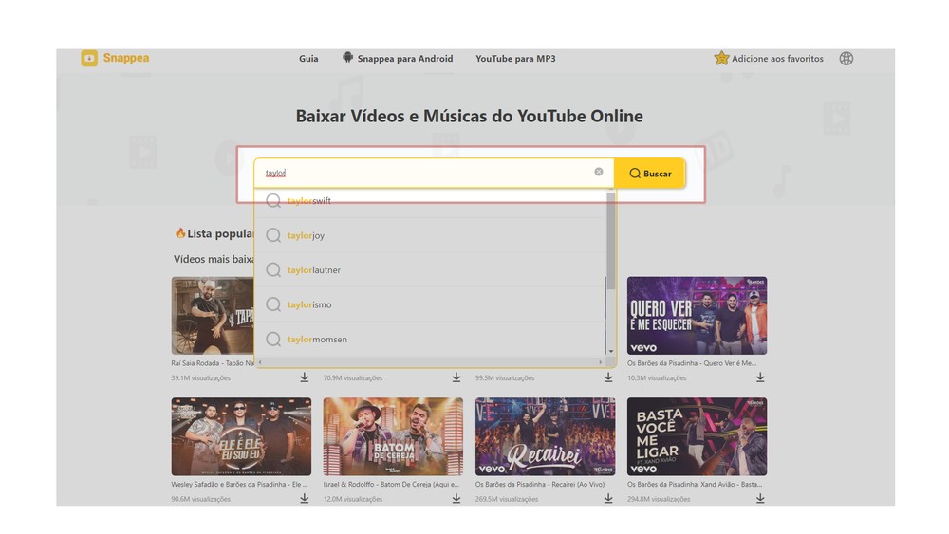This screenshot has height=534, width=949.
Task: Click the Snappea logo icon
Action: pyautogui.click(x=89, y=59)
